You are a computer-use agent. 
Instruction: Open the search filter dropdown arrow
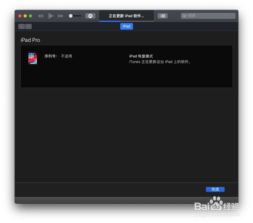[x=186, y=16]
